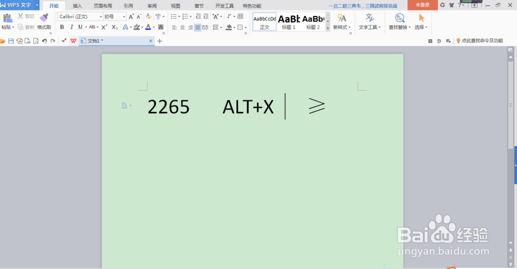This screenshot has height=269, width=517.
Task: Undo the last action
Action: pyautogui.click(x=44, y=41)
